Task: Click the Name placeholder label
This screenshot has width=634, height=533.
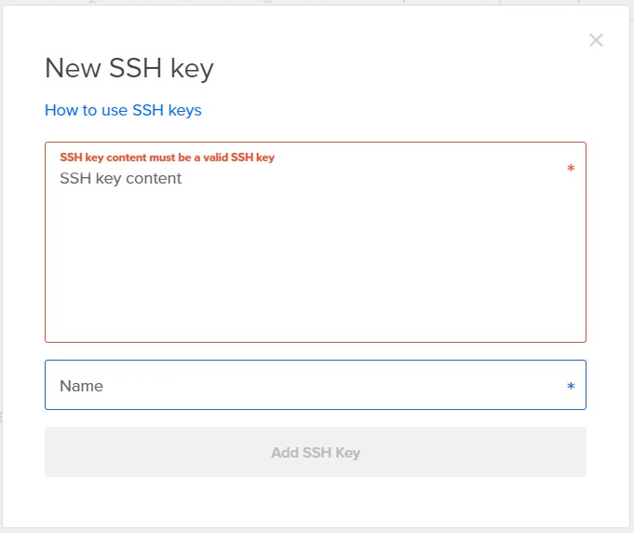Action: coord(81,386)
